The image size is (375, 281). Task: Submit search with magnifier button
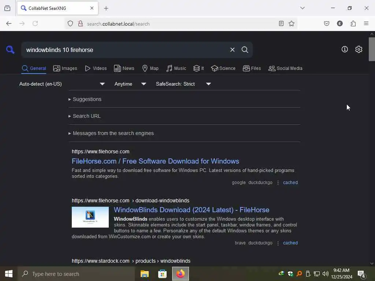pyautogui.click(x=245, y=50)
